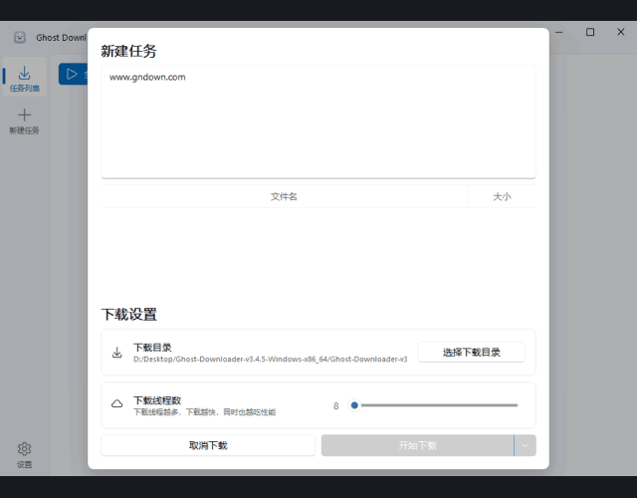Viewport: 637px width, 498px height.
Task: Click the 大小 column header
Action: pos(502,197)
